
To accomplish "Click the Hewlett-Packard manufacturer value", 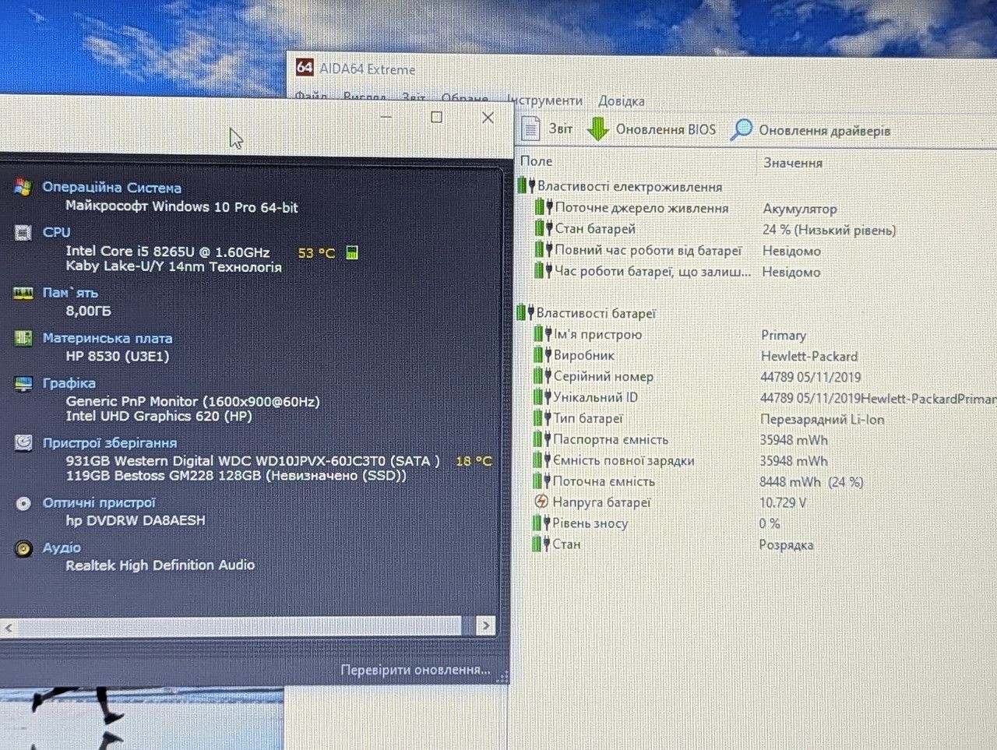I will click(x=809, y=356).
